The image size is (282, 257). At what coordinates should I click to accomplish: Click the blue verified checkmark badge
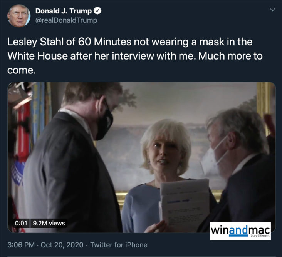97,11
